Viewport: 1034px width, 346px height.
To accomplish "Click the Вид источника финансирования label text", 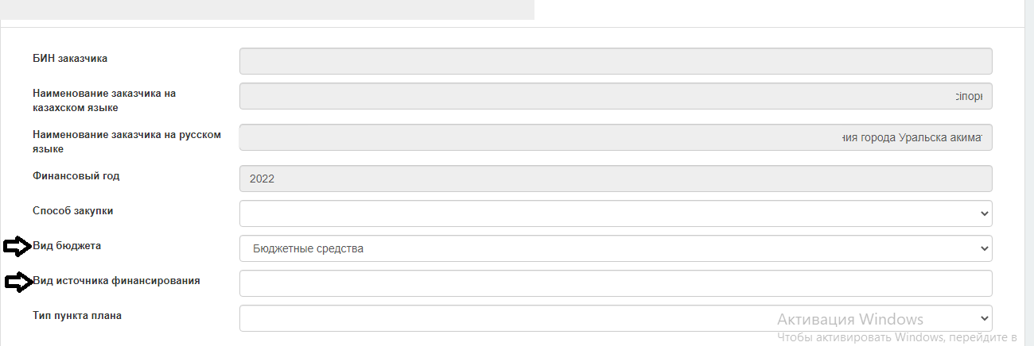I will click(x=116, y=280).
